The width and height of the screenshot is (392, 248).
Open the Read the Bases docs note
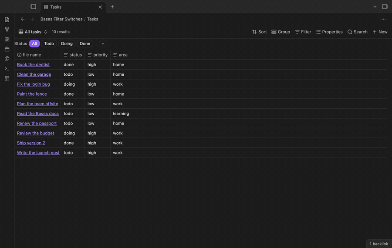click(x=38, y=114)
